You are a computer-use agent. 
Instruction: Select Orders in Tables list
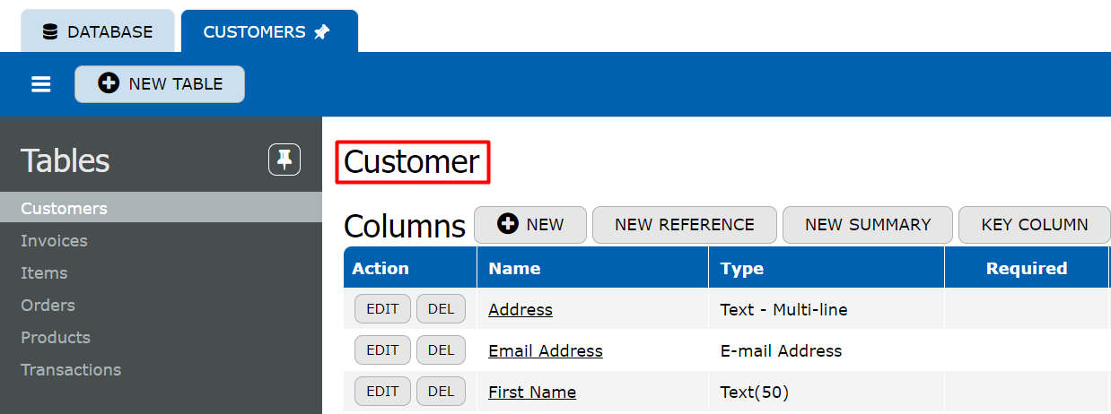click(161, 305)
